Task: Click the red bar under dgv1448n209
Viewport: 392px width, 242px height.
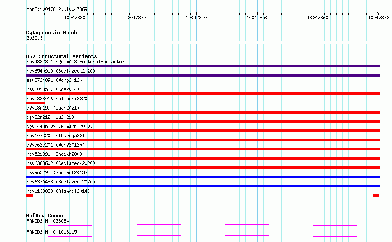Action: (203, 131)
